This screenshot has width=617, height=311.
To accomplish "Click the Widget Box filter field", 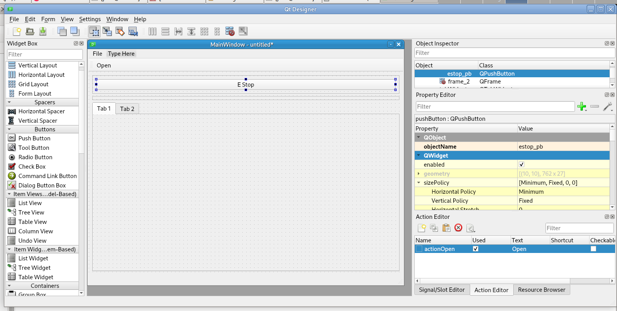I will coord(45,55).
